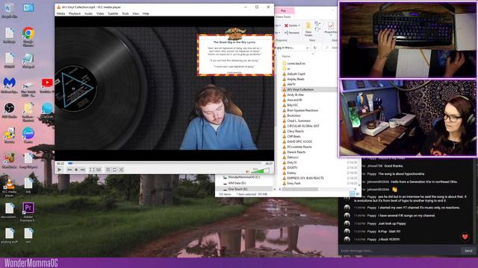Open the VLC View menu
478x268 pixels.
(136, 13)
